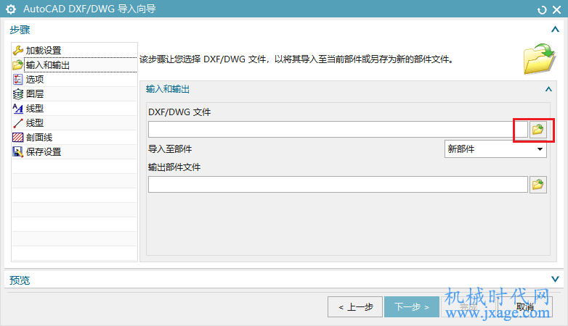Screen dimensions: 568x326
Task: Open the 导入至部件 dropdown showing 新部件
Action: [495, 149]
